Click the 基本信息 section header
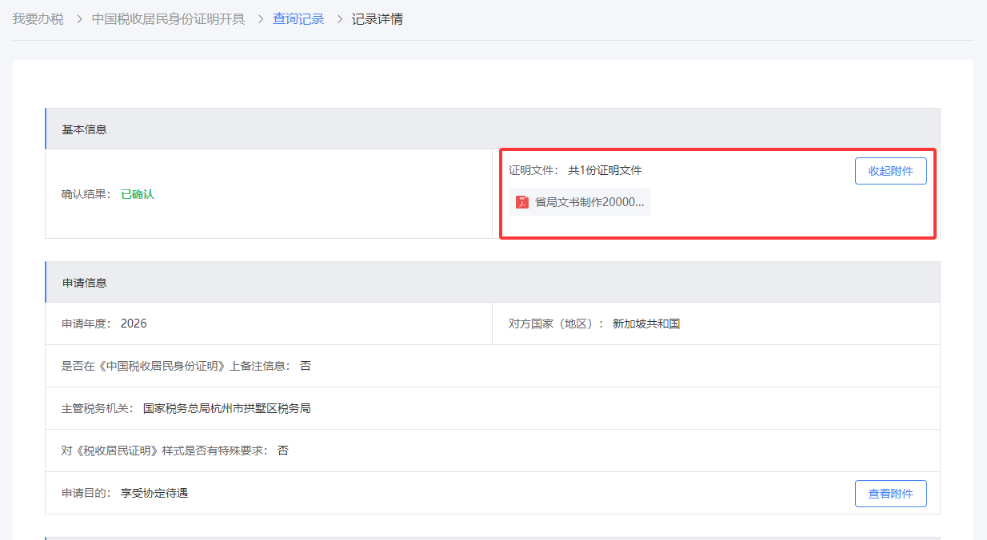 coord(80,129)
